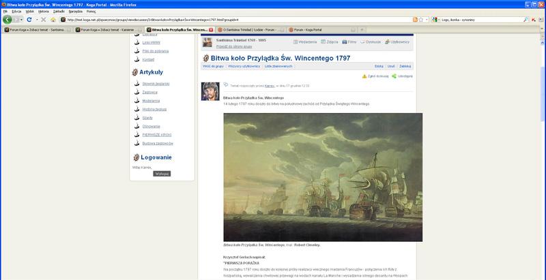The image size is (546, 280).
Task: Open 'PIERWSZE KROKI' article link
Action: [157, 135]
